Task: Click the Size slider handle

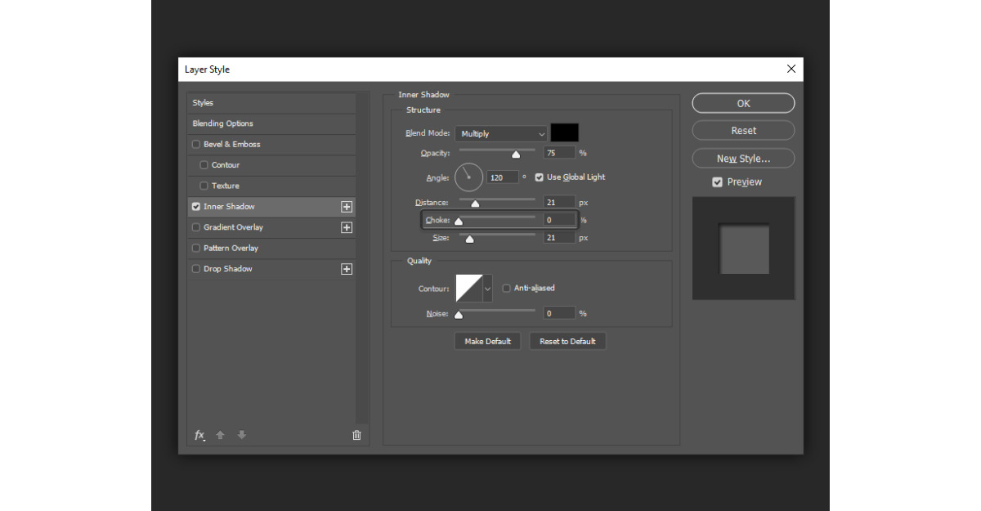Action: pyautogui.click(x=470, y=239)
